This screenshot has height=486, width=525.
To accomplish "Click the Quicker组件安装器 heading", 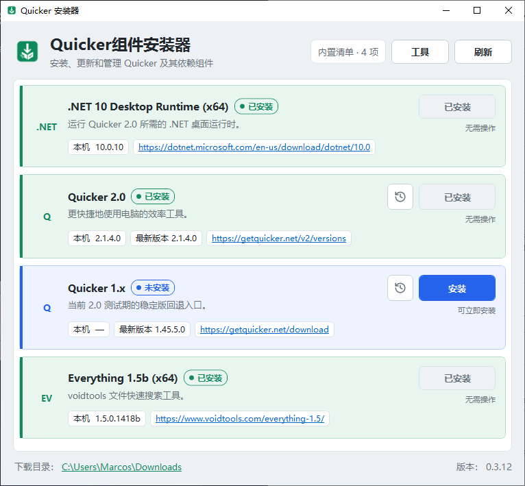I will click(x=121, y=45).
